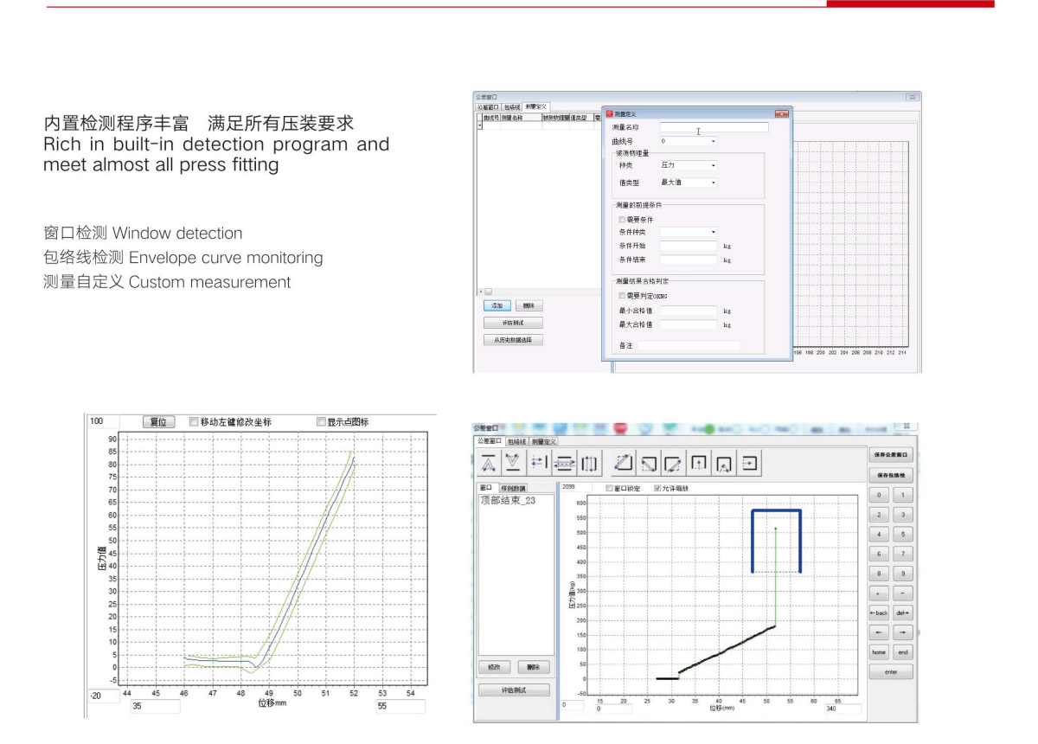
Task: Select the vertical double-arrow window icon
Action: coord(590,464)
